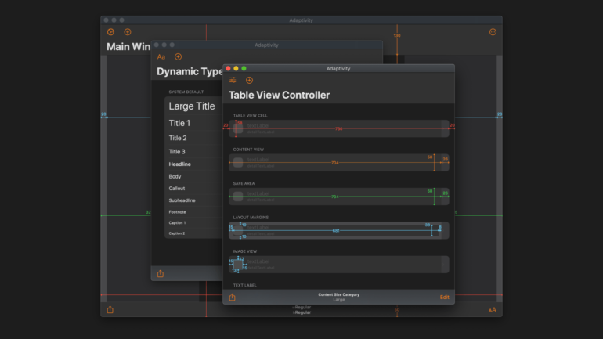Click the share icon in Dynamic Type window
The width and height of the screenshot is (603, 339).
pyautogui.click(x=161, y=274)
